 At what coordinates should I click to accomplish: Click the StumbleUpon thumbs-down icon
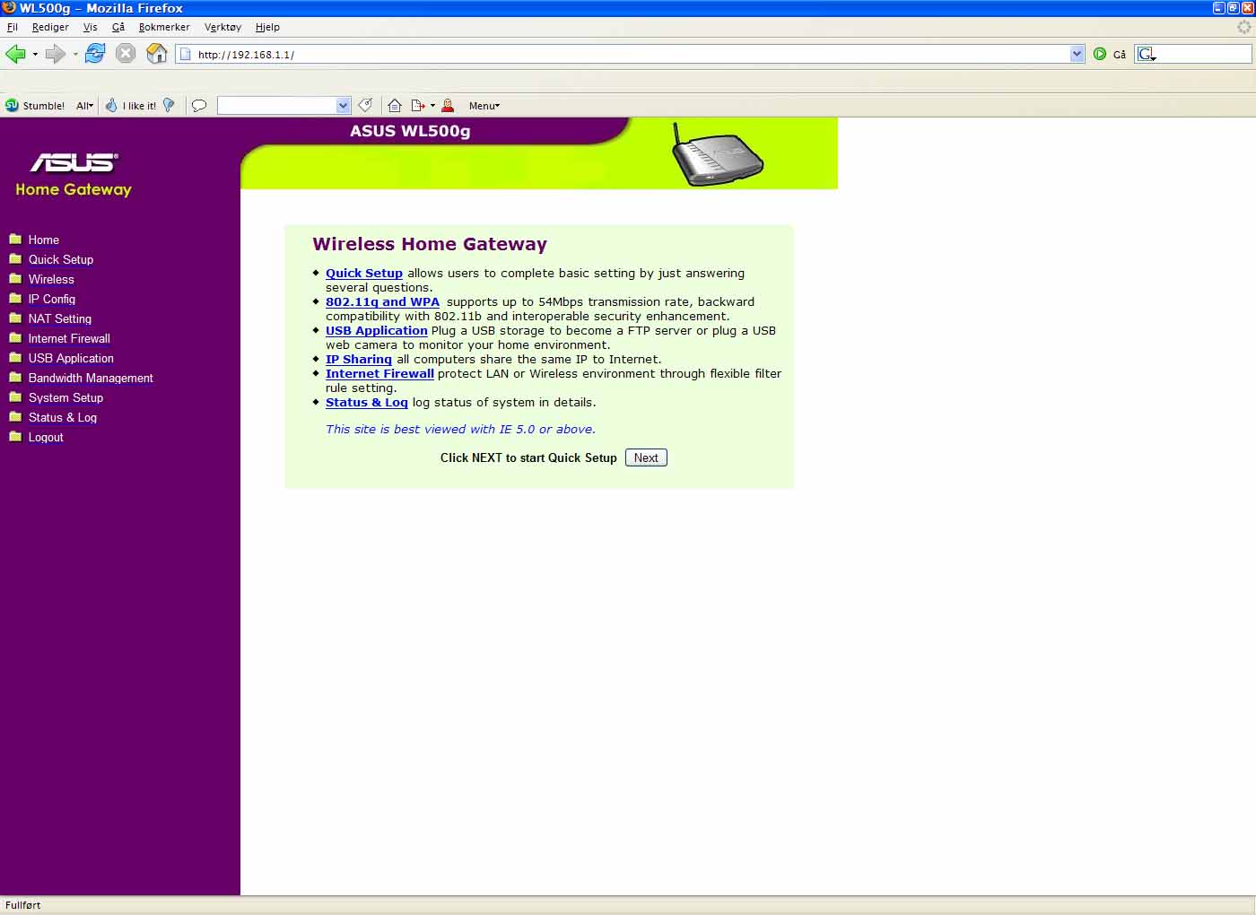169,106
